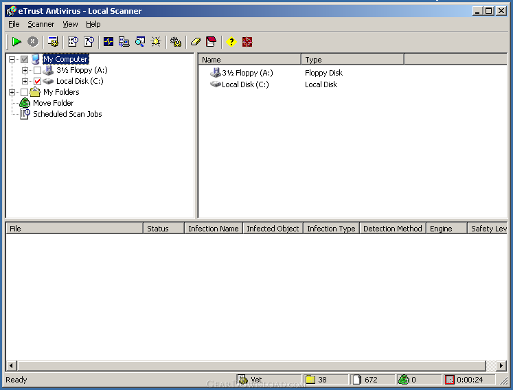Open the gears settings toolbar icon

pos(176,42)
